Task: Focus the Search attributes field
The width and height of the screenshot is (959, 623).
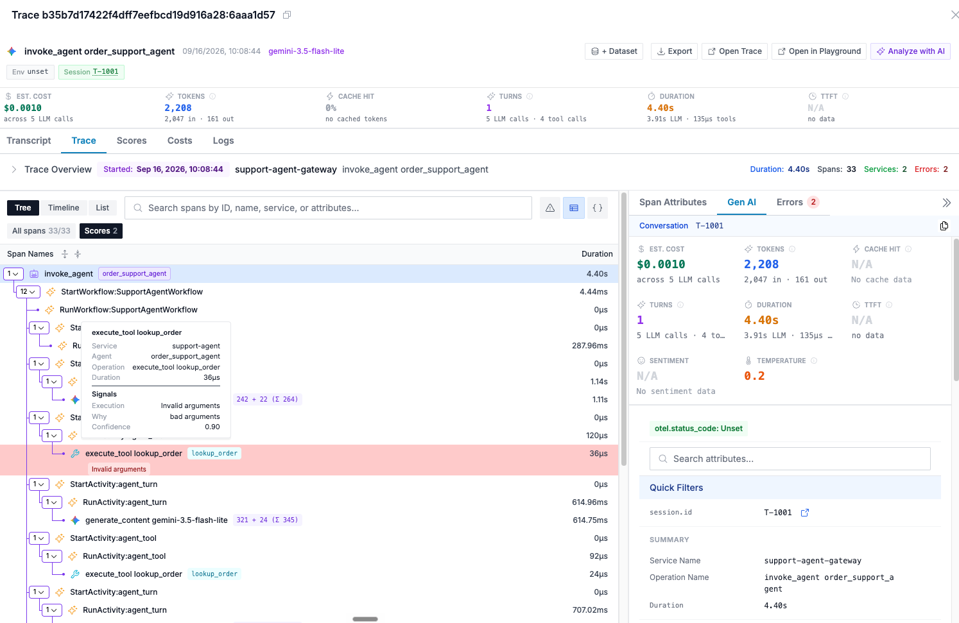Action: (x=790, y=459)
